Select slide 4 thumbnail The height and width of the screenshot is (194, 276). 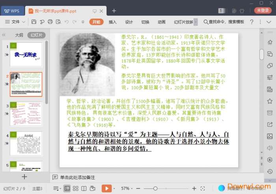click(26, 143)
